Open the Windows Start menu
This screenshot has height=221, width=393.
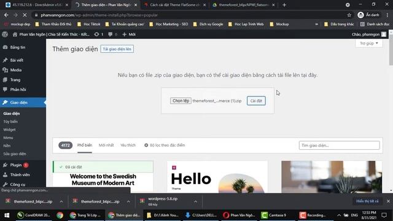point(7,215)
